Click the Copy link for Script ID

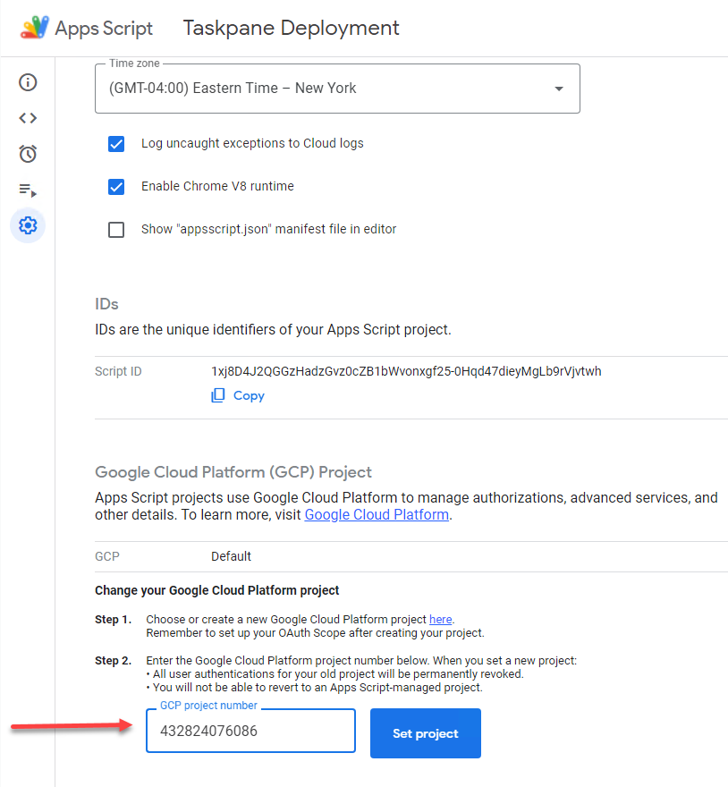249,395
